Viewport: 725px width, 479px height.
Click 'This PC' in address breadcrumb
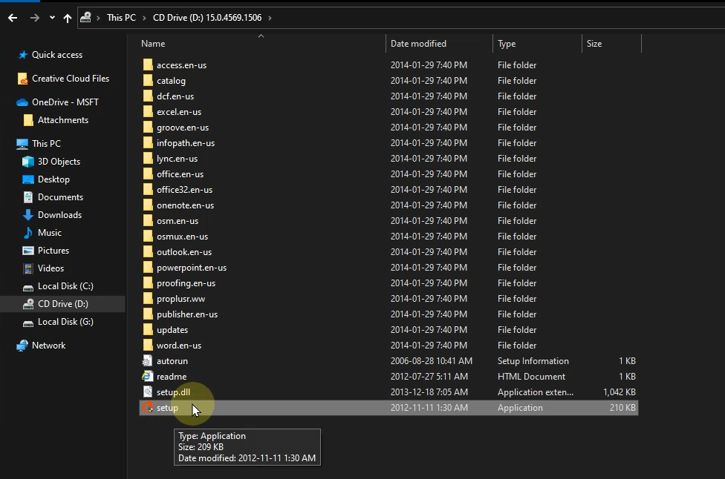tap(120, 17)
